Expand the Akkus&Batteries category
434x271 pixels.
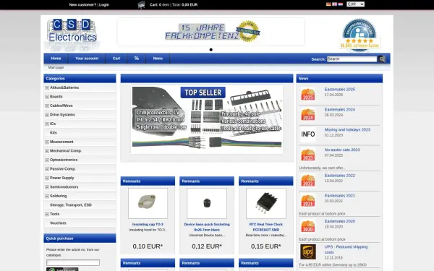(47, 87)
